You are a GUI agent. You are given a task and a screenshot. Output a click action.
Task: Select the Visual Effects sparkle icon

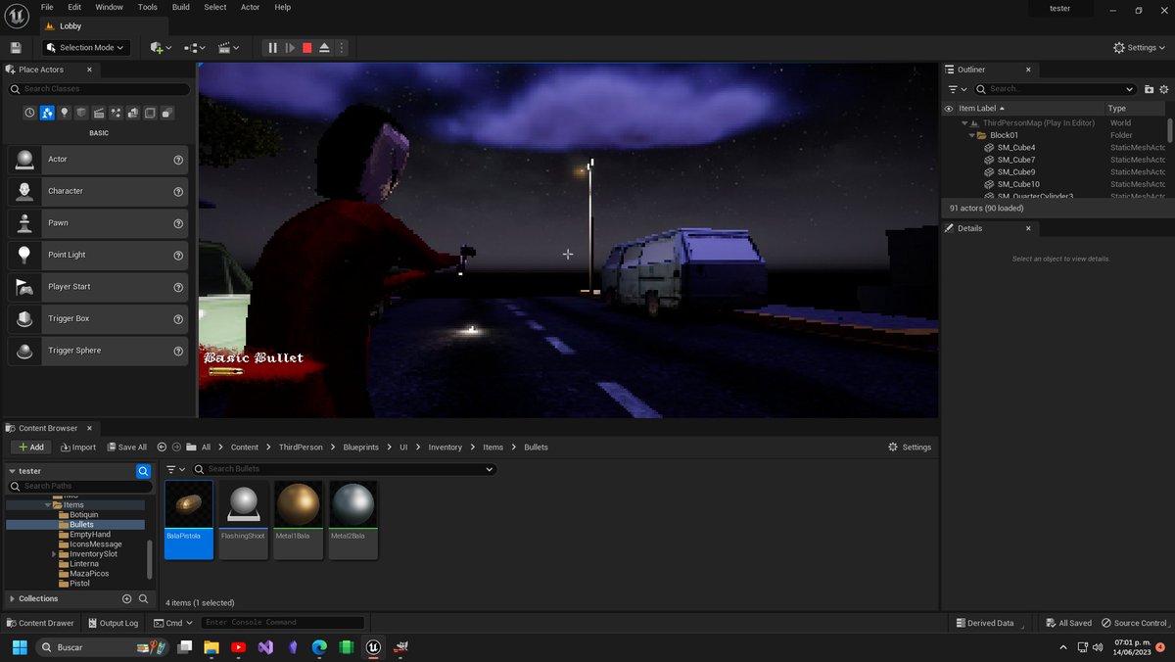click(116, 113)
